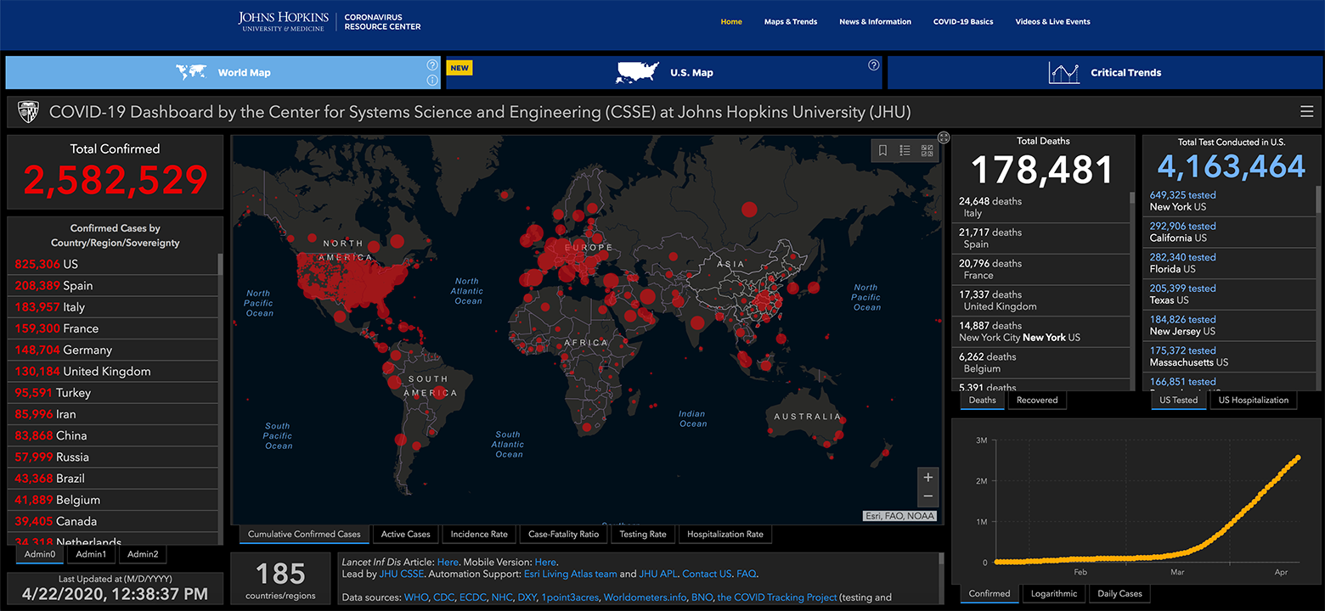Screen dimensions: 1325x611
Task: Switch to the World Map tab
Action: tap(223, 72)
